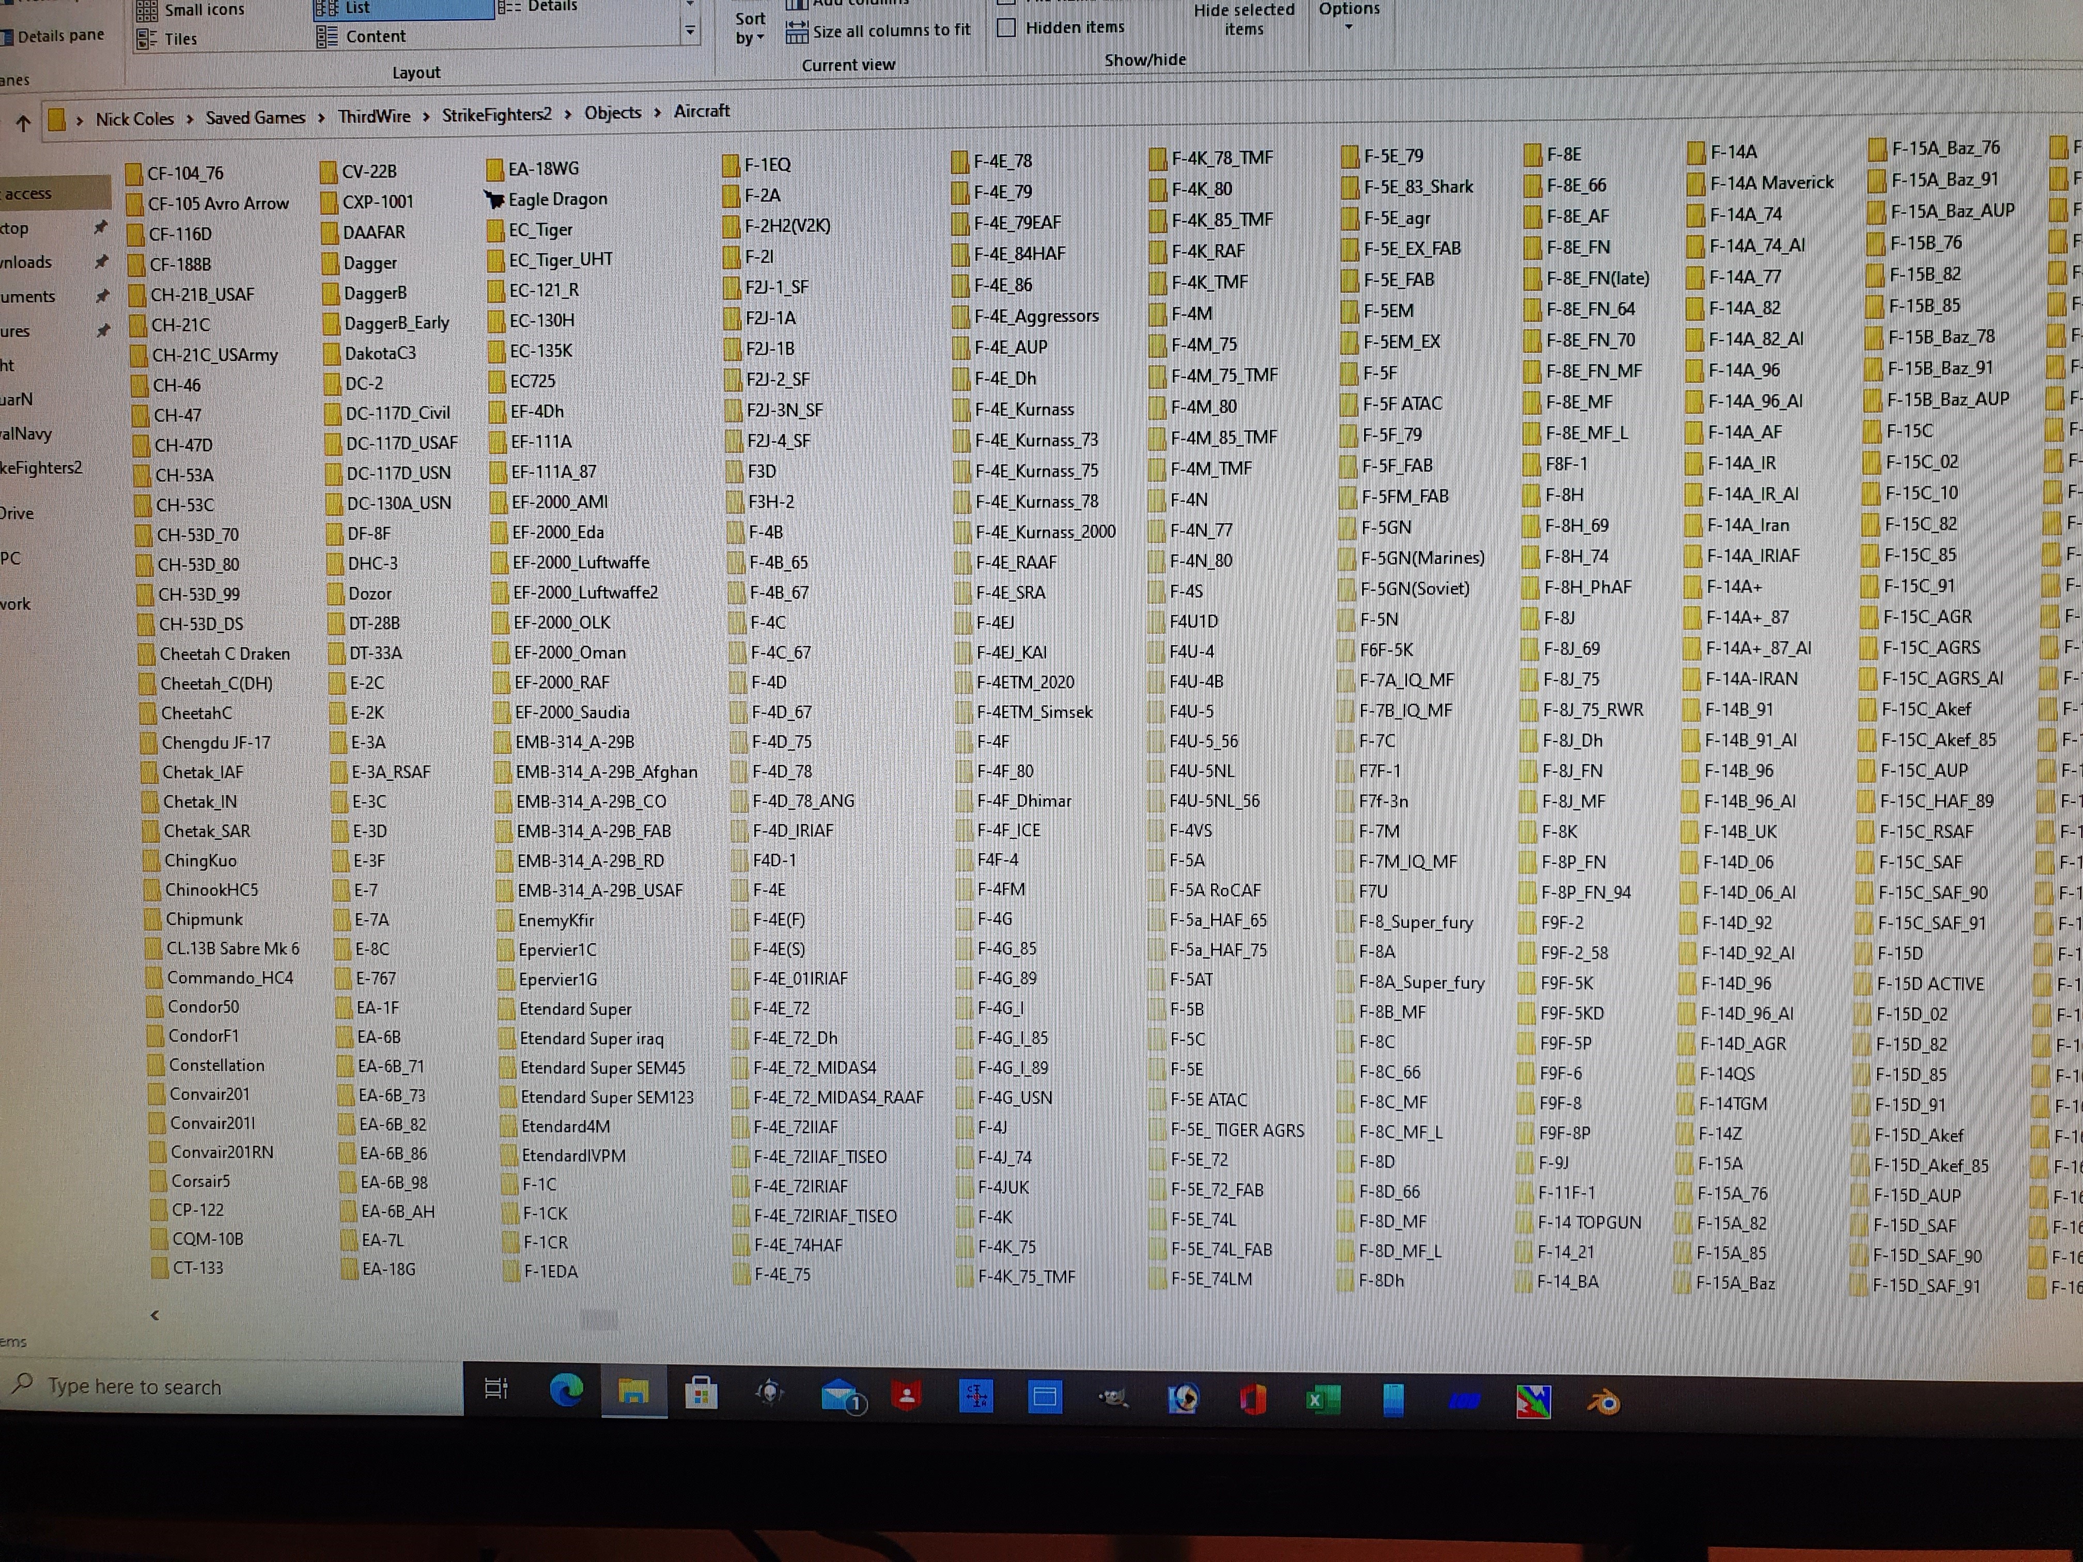Choose the List layout option

tap(403, 8)
